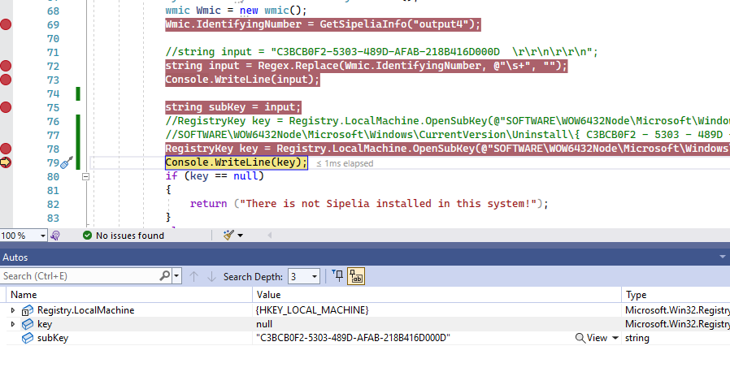Click the Wmic.IdentifyingNumber assignment on line 69
Screen dimensions: 730x385
coord(323,24)
